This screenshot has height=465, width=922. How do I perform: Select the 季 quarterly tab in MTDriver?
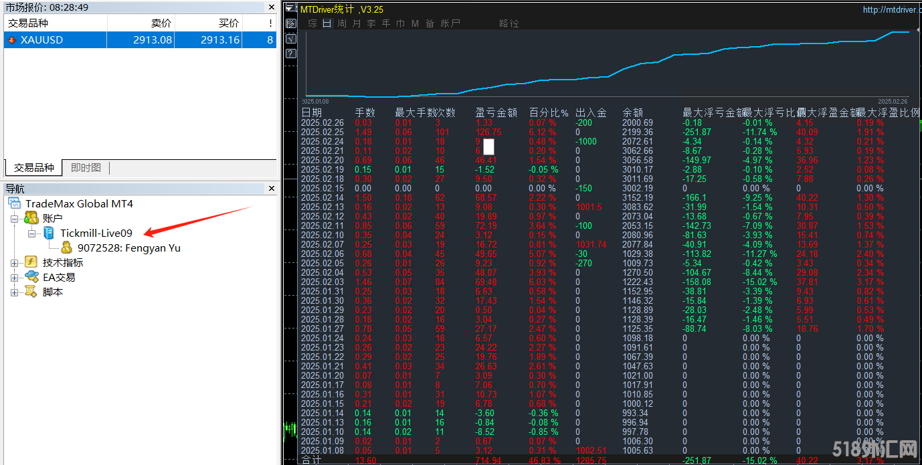pos(371,23)
